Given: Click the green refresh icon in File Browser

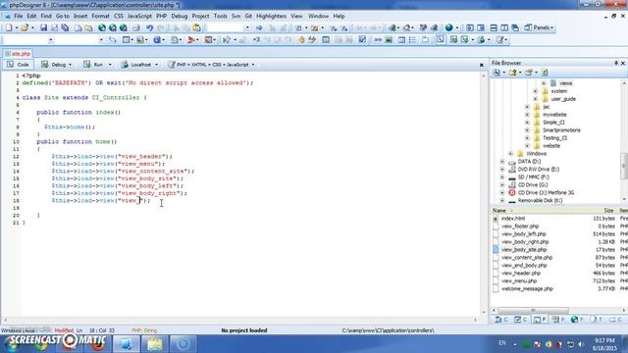Looking at the screenshot, I should (545, 73).
